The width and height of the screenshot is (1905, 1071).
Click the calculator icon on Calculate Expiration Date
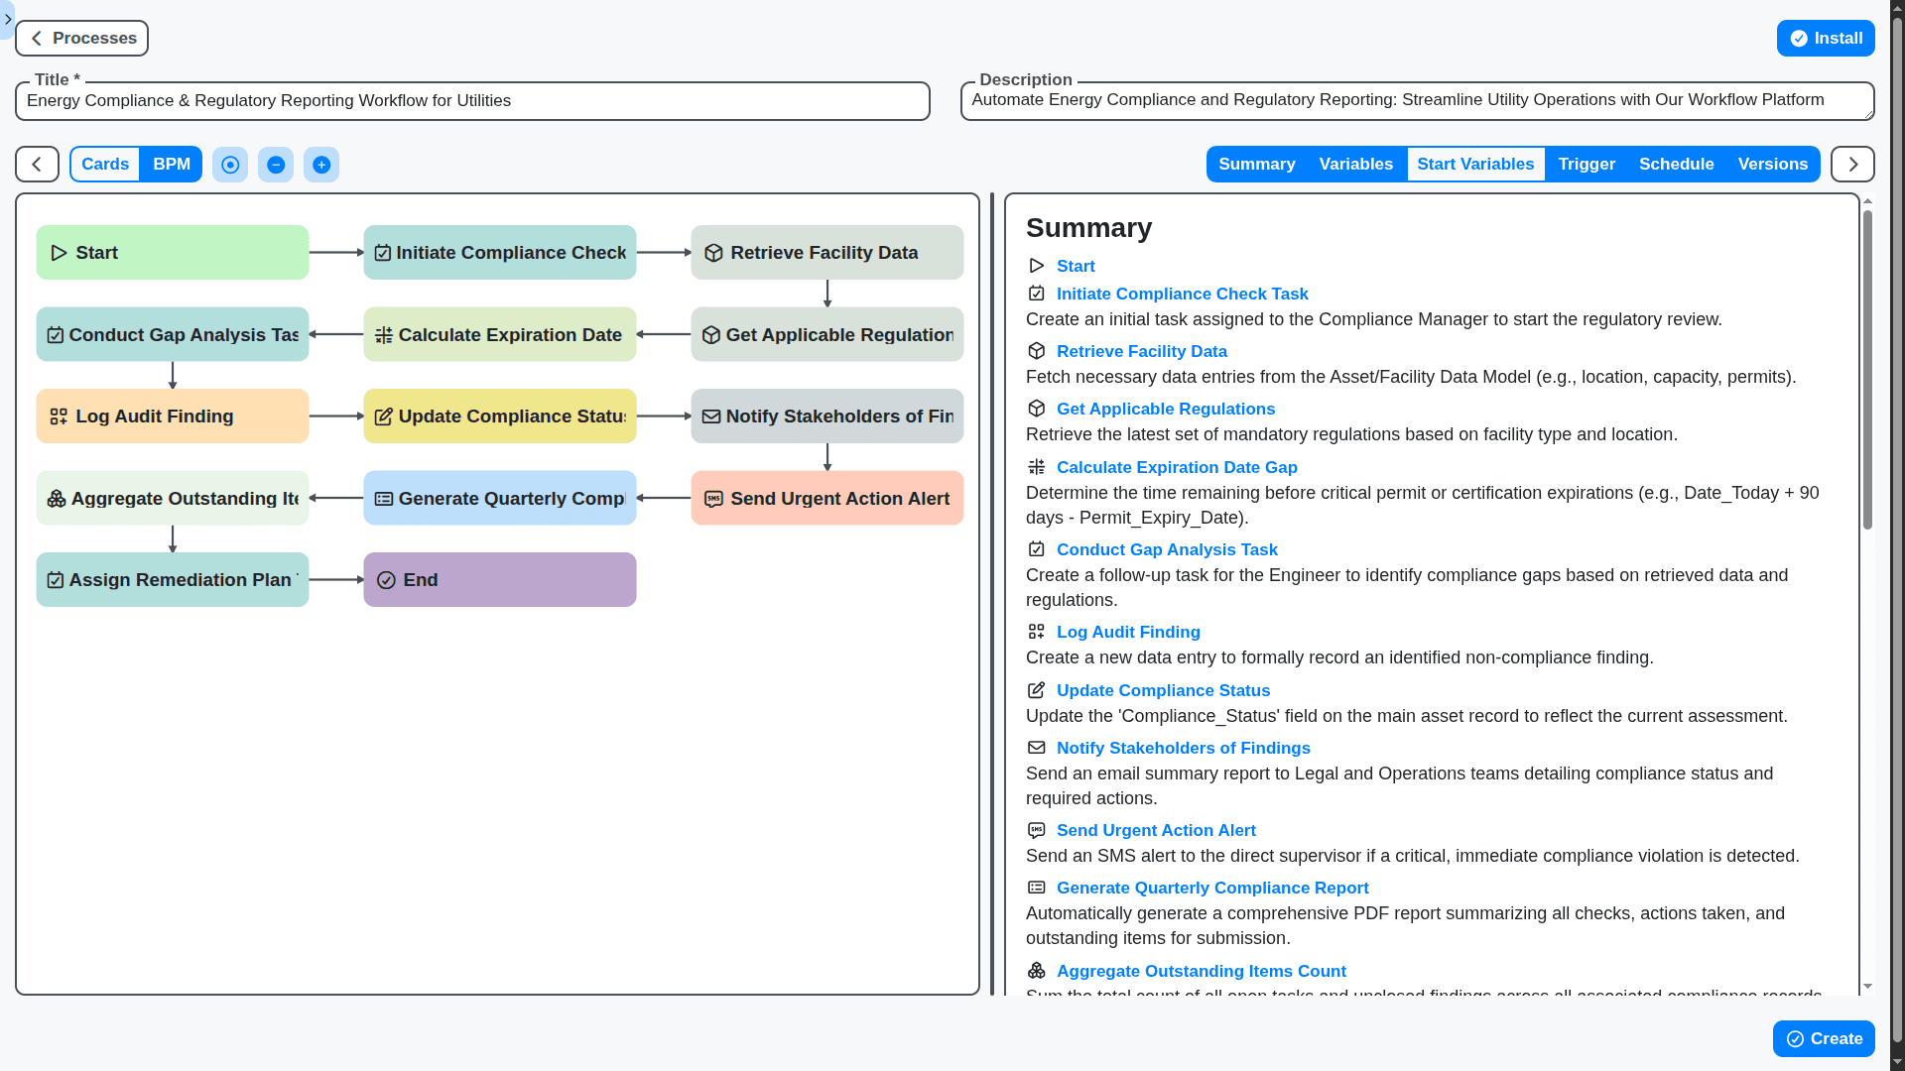click(383, 334)
